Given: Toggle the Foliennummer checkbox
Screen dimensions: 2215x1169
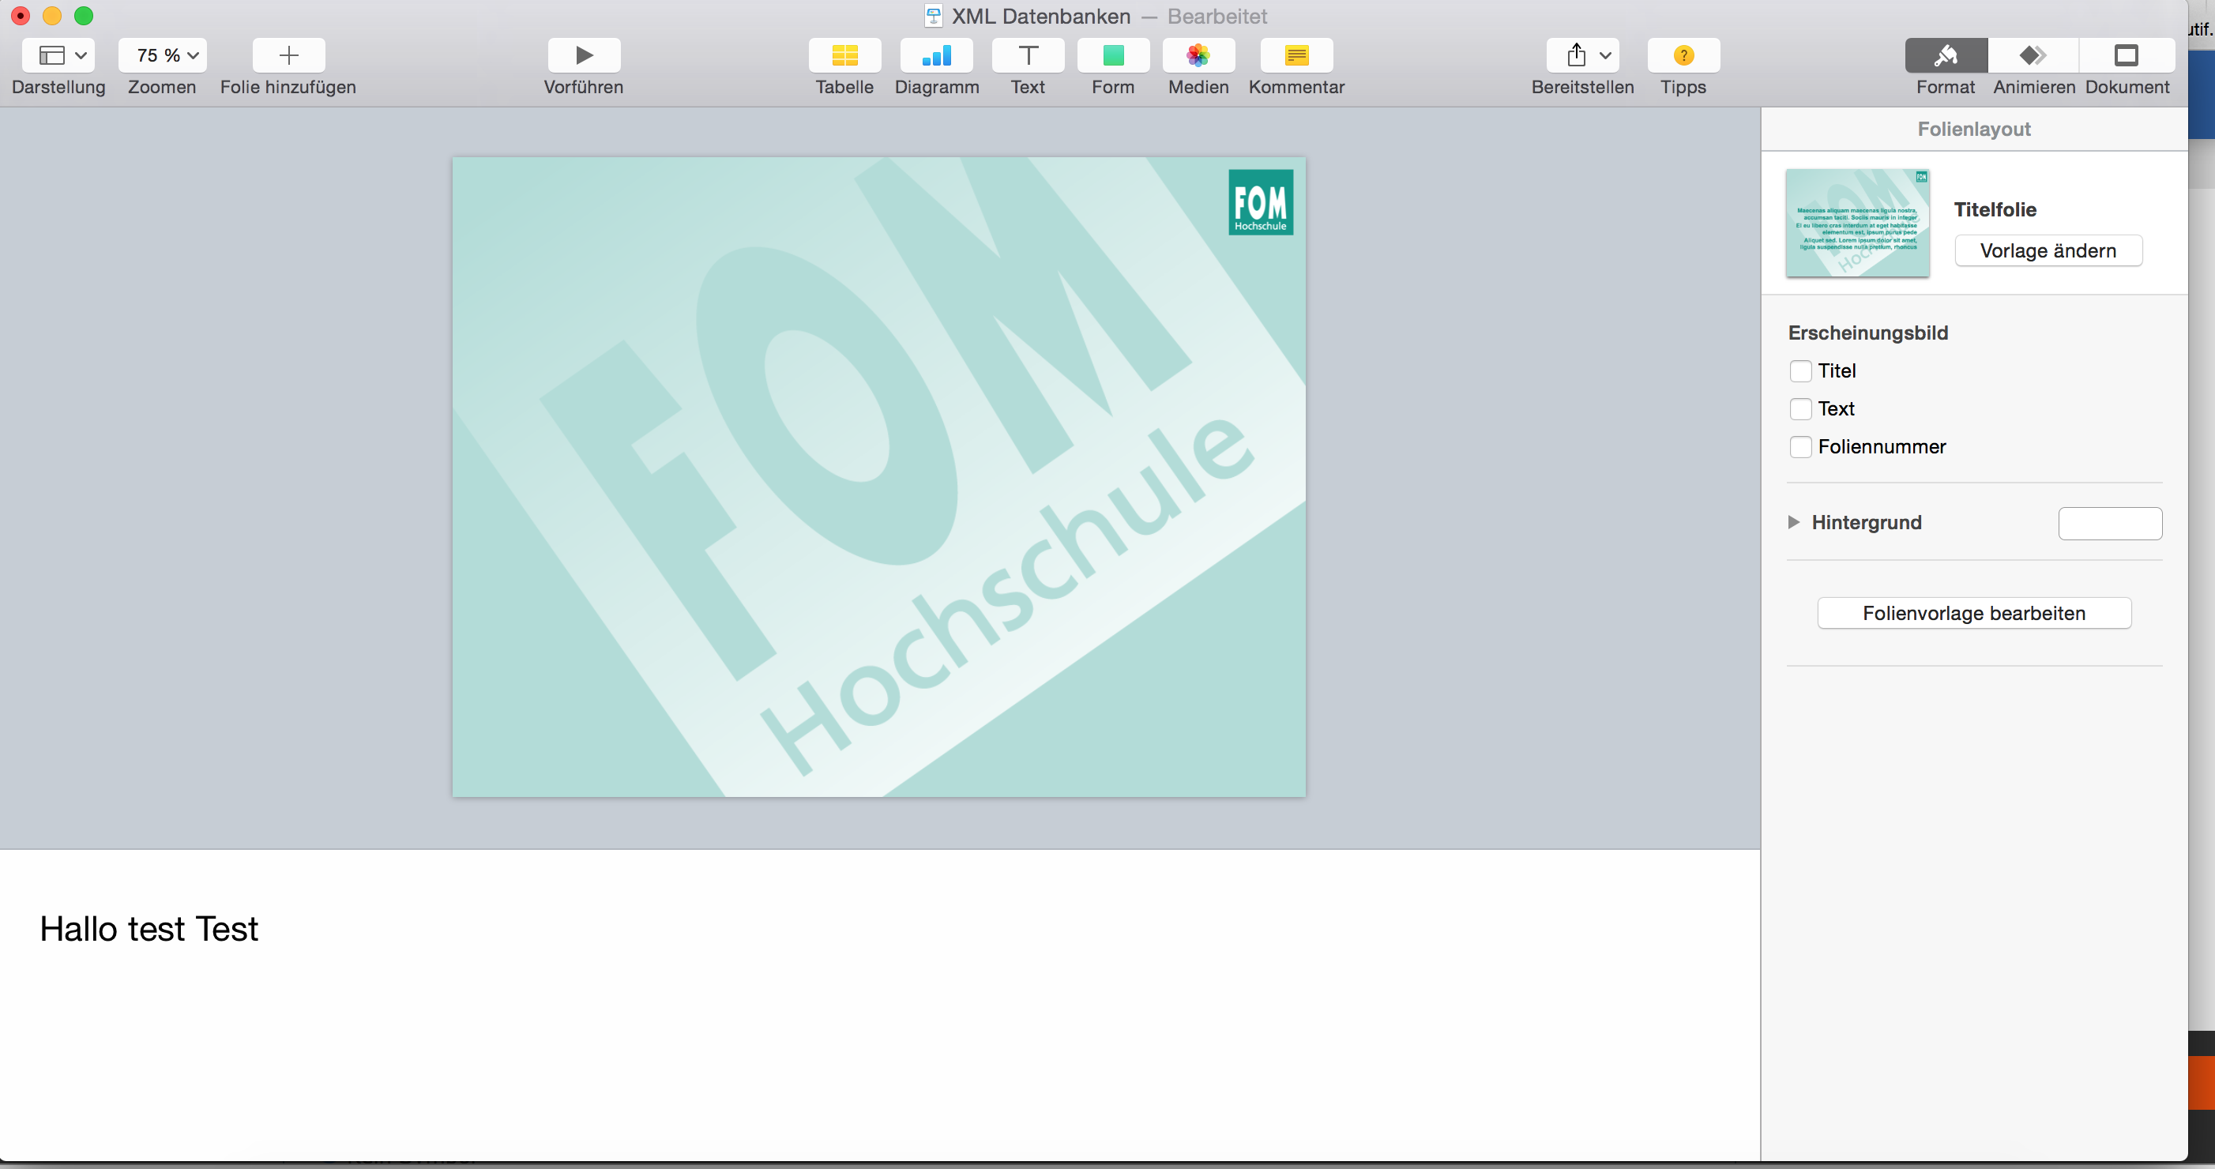Looking at the screenshot, I should [x=1800, y=447].
